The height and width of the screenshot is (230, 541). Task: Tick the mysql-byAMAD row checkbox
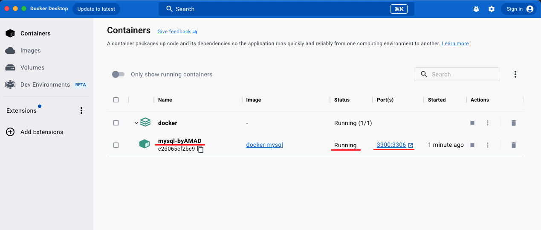click(116, 145)
